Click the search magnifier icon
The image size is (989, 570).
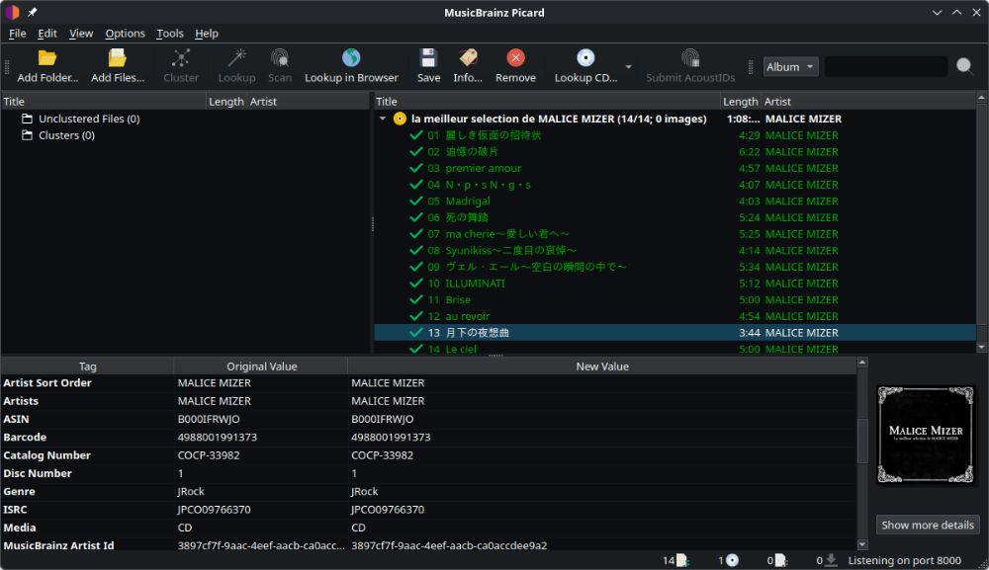(964, 66)
